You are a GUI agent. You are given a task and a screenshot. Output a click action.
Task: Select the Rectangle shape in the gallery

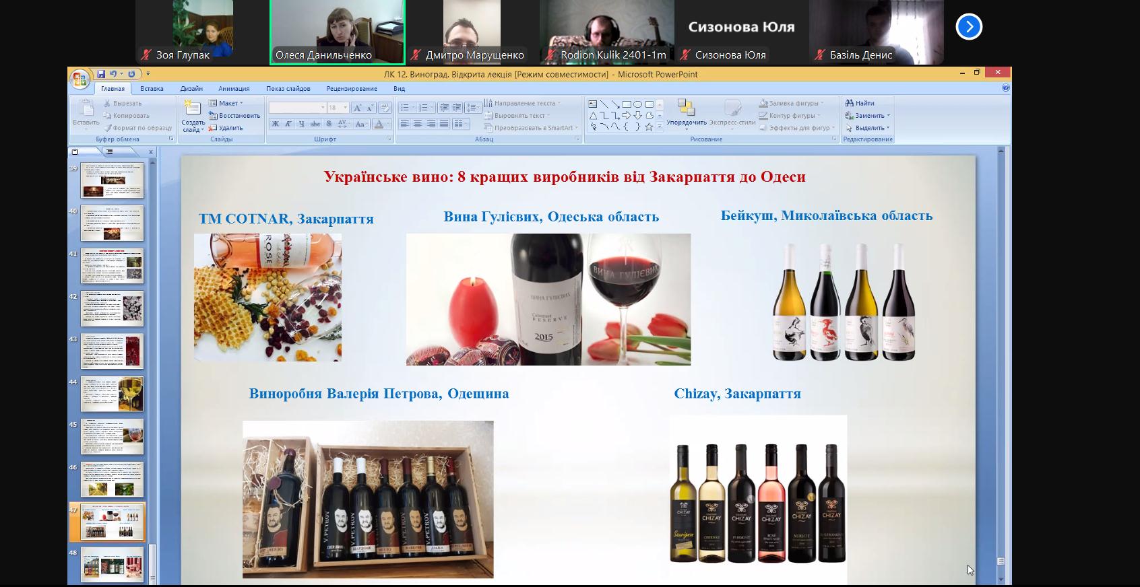pos(627,104)
